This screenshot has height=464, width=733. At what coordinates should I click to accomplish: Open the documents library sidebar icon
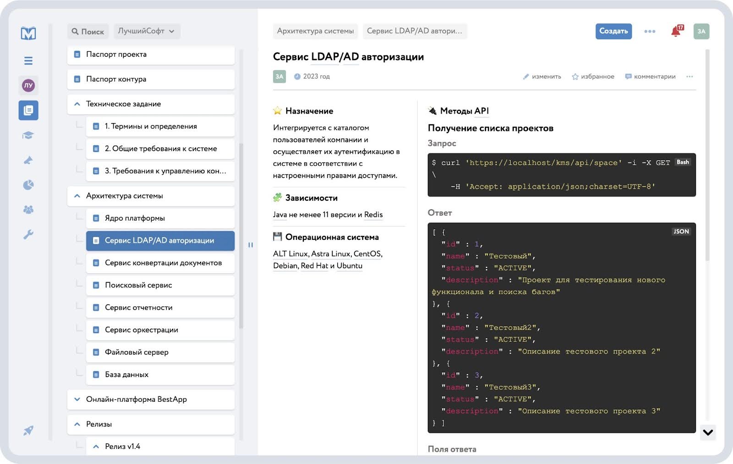click(28, 110)
